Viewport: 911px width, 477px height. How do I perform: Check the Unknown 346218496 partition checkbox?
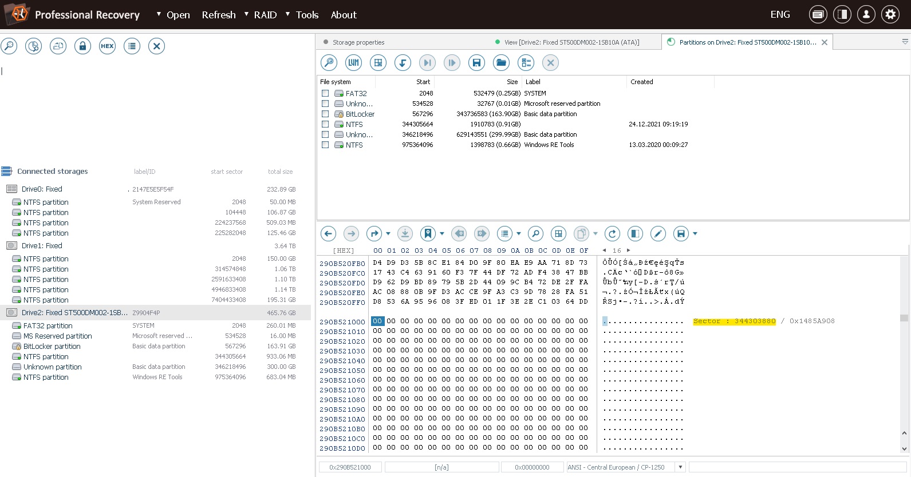(x=325, y=134)
